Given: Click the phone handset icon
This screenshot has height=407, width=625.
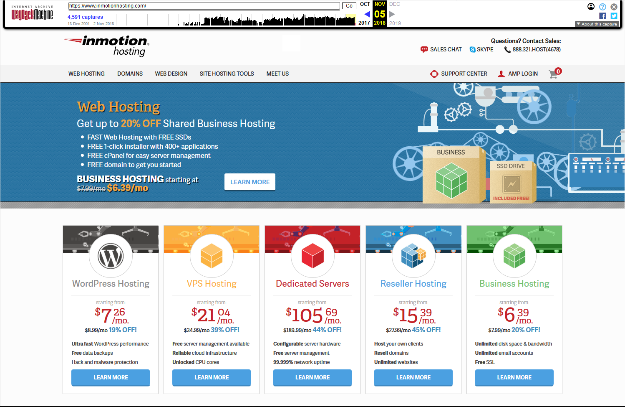Looking at the screenshot, I should tap(507, 49).
